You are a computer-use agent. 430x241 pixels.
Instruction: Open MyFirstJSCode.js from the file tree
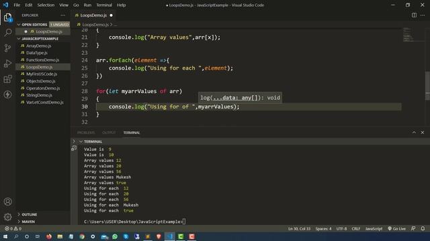click(x=42, y=74)
